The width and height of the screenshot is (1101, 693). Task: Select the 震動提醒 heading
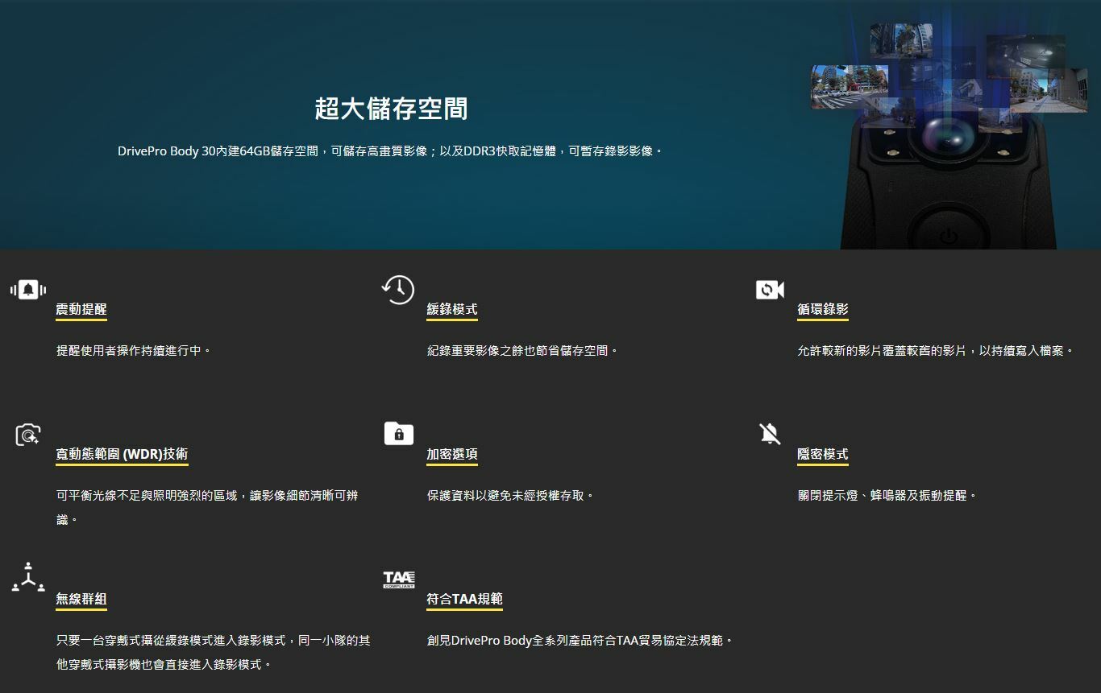click(x=81, y=309)
